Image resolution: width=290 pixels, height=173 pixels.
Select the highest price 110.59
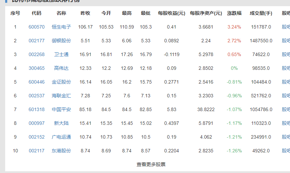pos(127,27)
